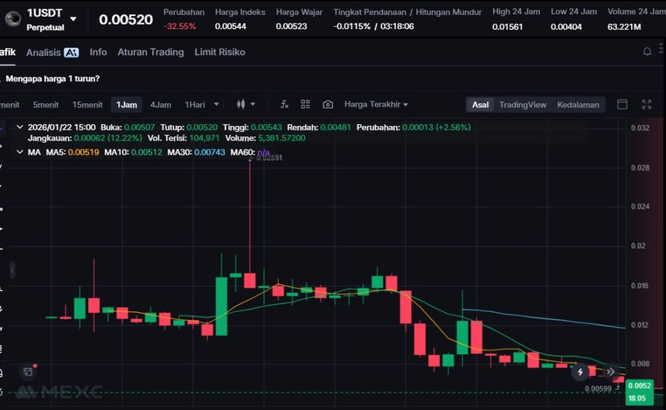The height and width of the screenshot is (410, 666).
Task: Expand the candlestick chart type dropdown
Action: [246, 105]
